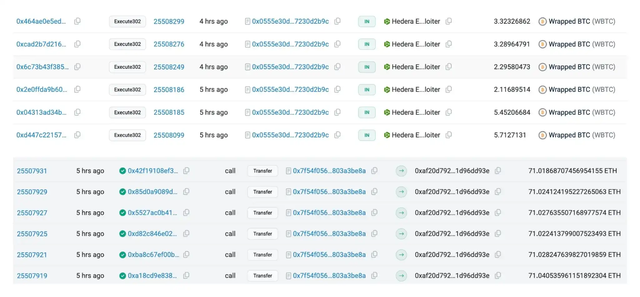Click arrow direction icon in block 25507925 row
The width and height of the screenshot is (640, 297).
(401, 234)
